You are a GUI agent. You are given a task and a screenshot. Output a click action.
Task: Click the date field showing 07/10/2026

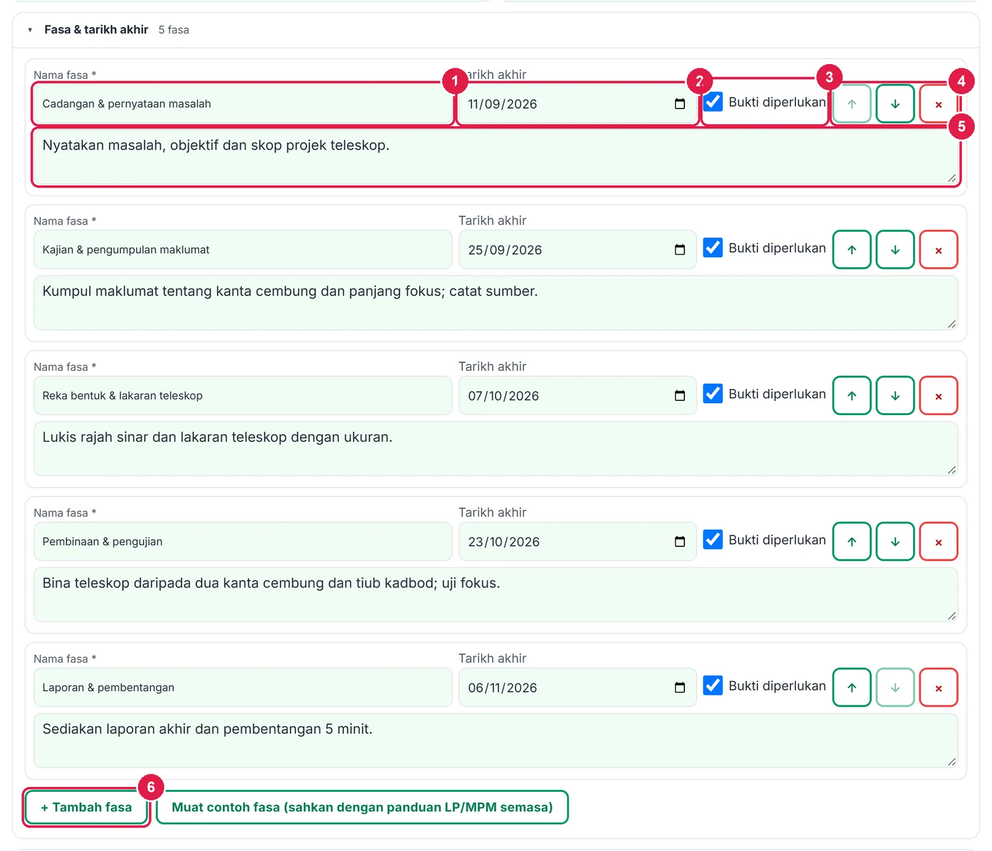[x=578, y=396]
